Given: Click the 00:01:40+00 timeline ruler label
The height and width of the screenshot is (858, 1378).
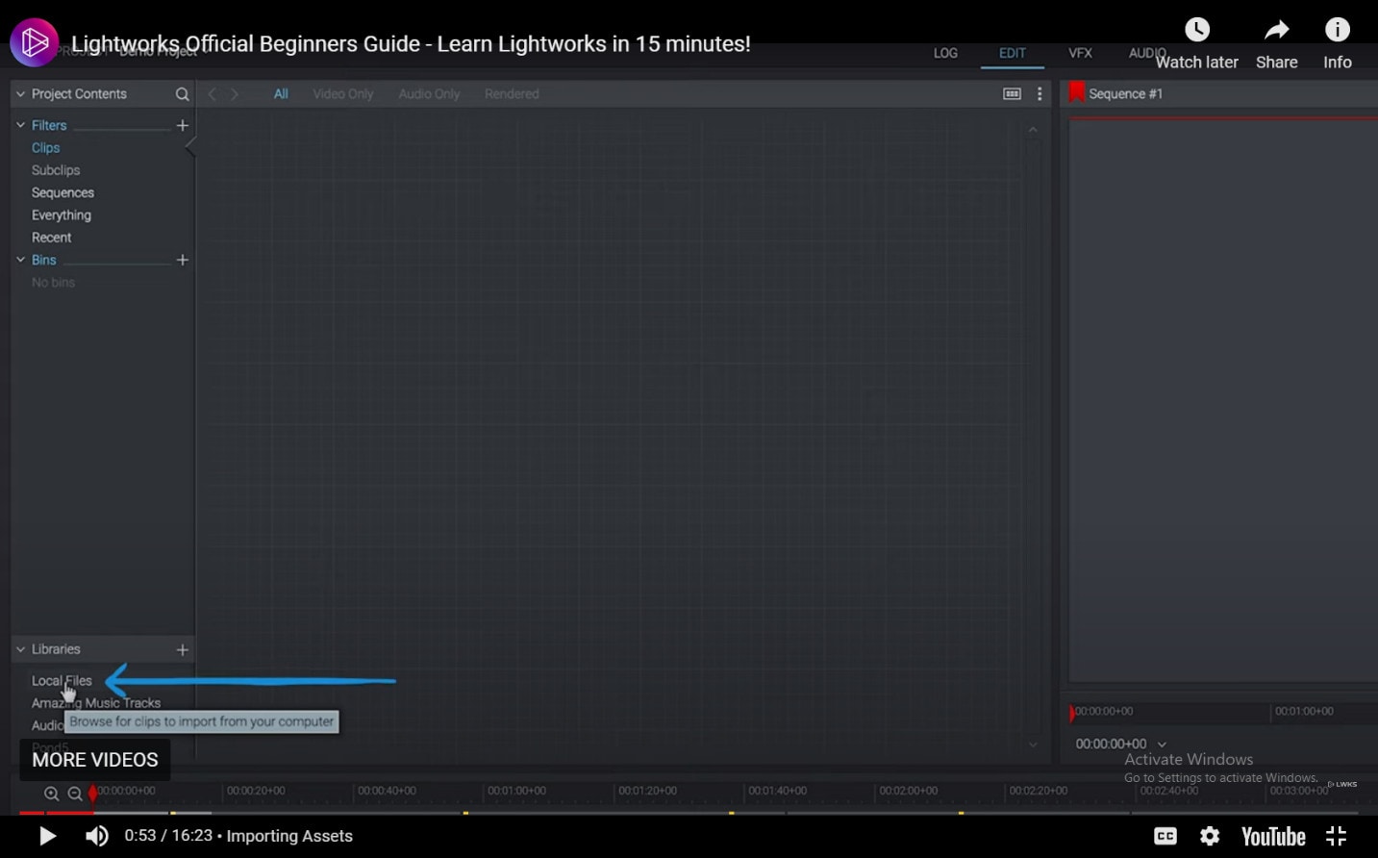Looking at the screenshot, I should coord(777,792).
